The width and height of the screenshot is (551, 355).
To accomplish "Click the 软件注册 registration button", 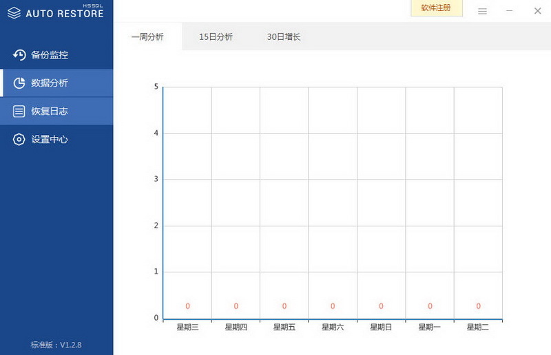I will 437,8.
